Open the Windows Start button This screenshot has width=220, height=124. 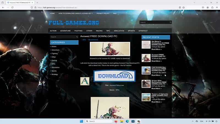[x=81, y=121]
